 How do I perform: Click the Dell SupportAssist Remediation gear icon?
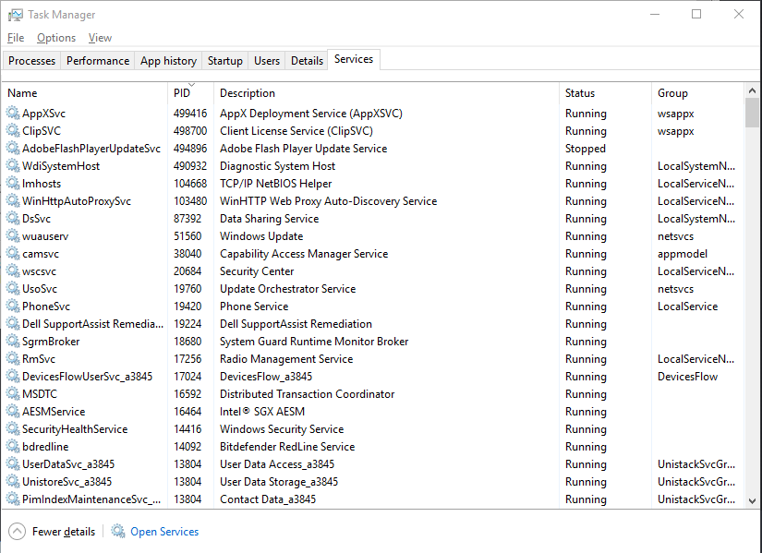click(x=13, y=324)
